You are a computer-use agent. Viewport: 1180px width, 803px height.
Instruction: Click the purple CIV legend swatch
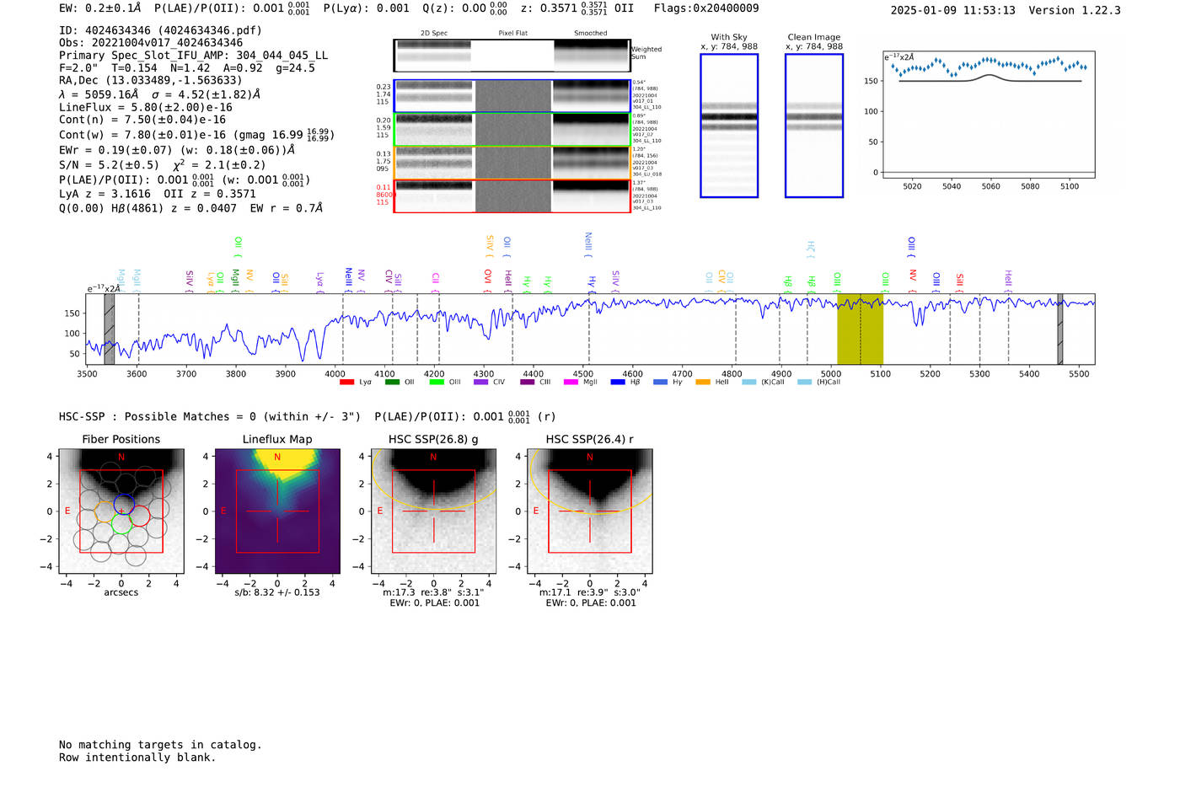[481, 383]
